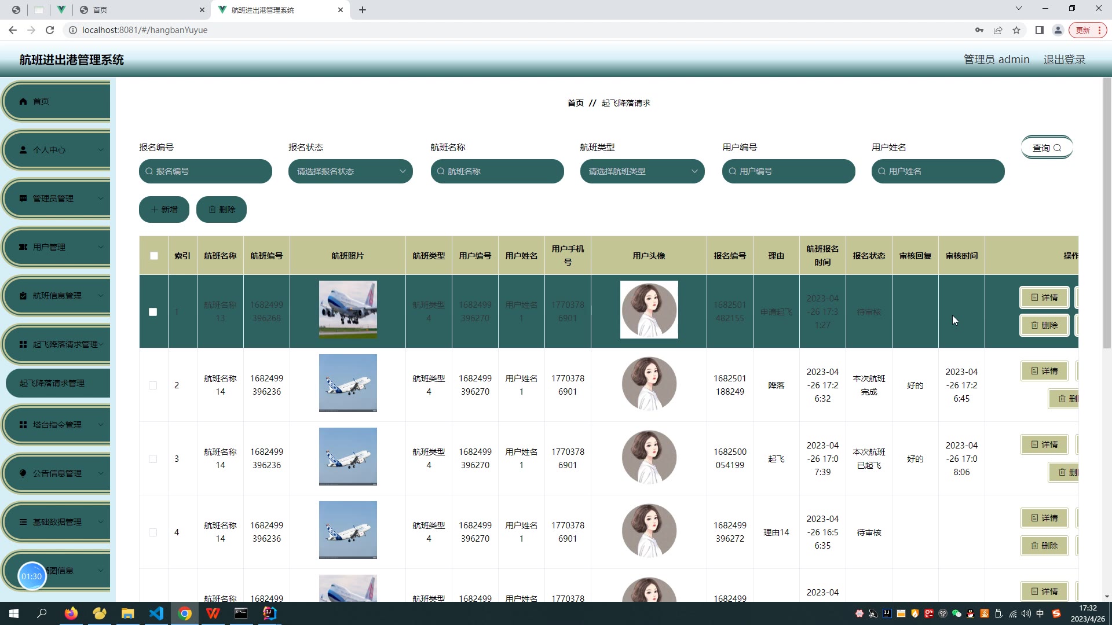Expand the 用户管理 sidebar chevron
The height and width of the screenshot is (625, 1112).
(100, 247)
